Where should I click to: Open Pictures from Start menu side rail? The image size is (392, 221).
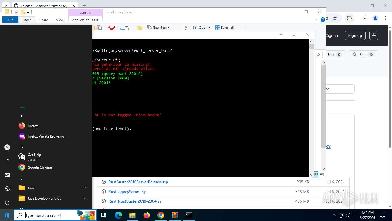(x=7, y=175)
